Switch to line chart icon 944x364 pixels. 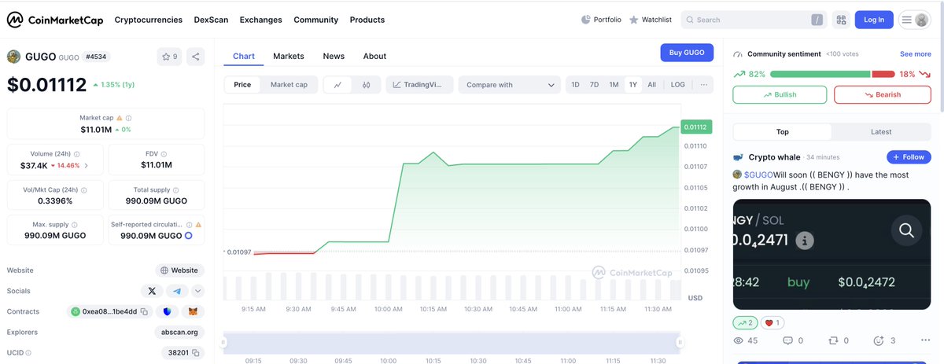pos(337,85)
